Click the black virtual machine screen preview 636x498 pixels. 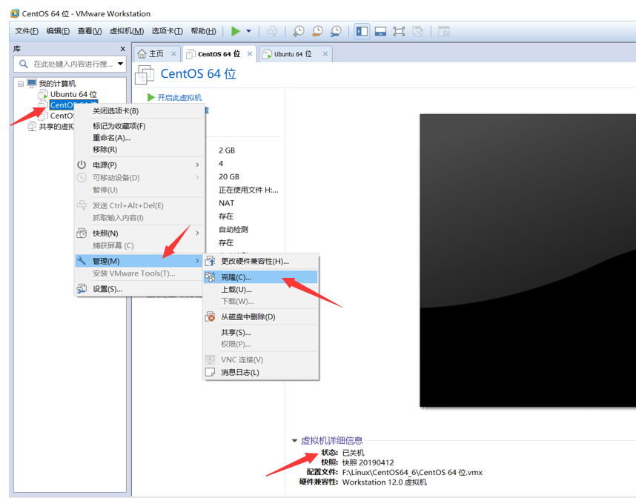click(x=528, y=260)
